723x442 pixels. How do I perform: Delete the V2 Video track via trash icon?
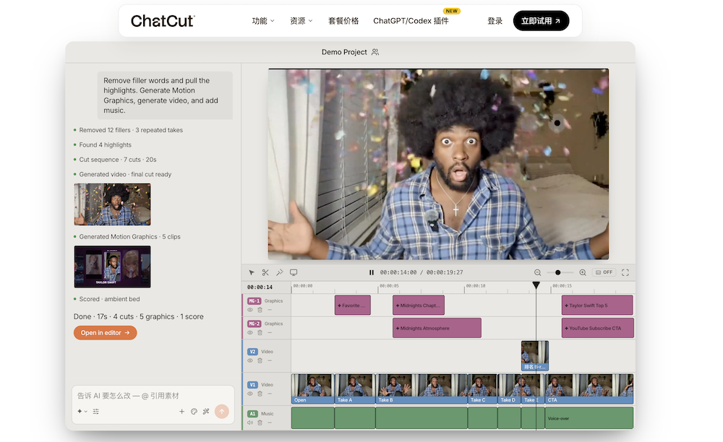[260, 360]
